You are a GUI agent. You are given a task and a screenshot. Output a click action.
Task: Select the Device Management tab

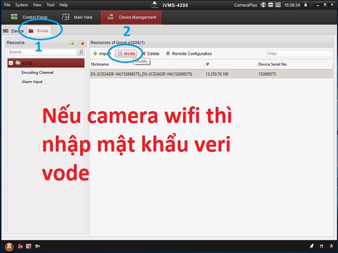131,17
